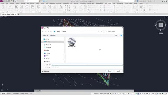168x95 pixels.
Task: Click Plot printer icon in quick access toolbar
Action: click(15, 1)
